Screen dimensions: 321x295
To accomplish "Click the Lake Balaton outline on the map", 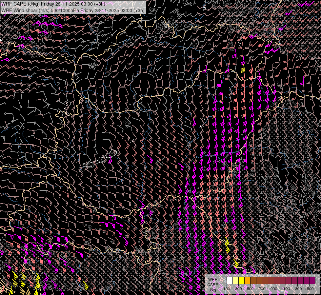I will point(98,161).
